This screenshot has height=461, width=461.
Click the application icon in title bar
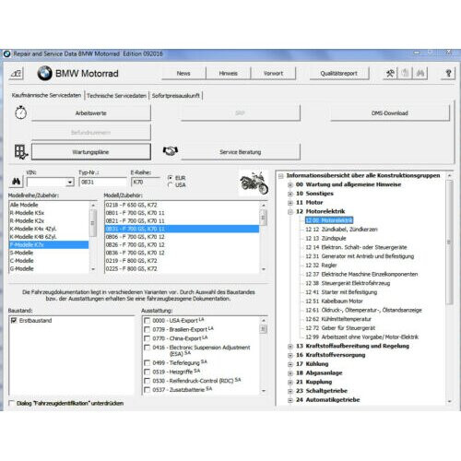click(7, 53)
